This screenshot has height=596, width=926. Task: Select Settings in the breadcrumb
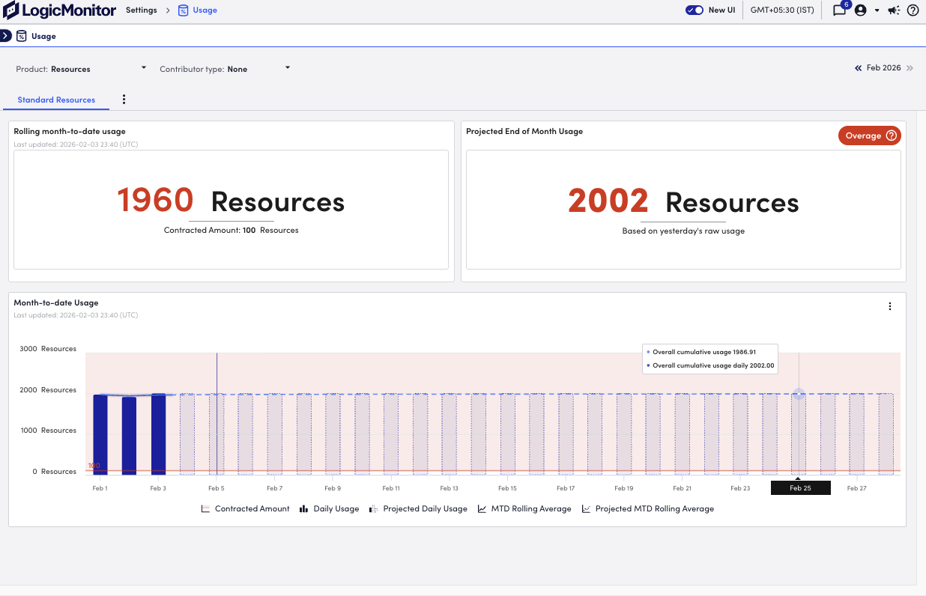point(141,10)
